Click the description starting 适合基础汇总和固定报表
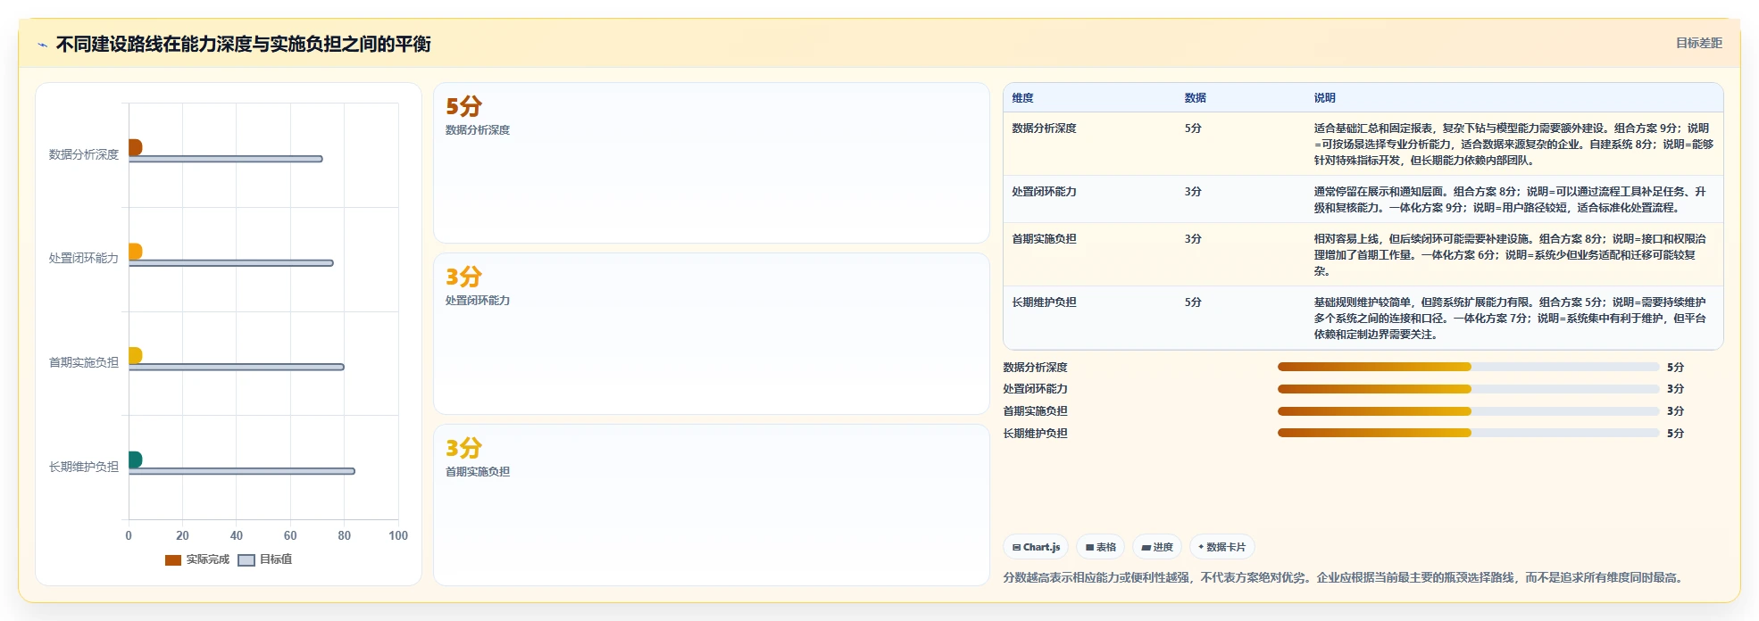Screen dimensions: 1759x621 1513,145
